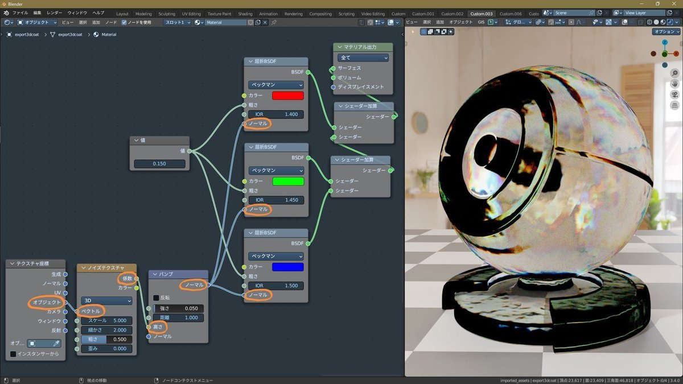
Task: Select the first box-select mode icon in viewport
Action: click(423, 32)
